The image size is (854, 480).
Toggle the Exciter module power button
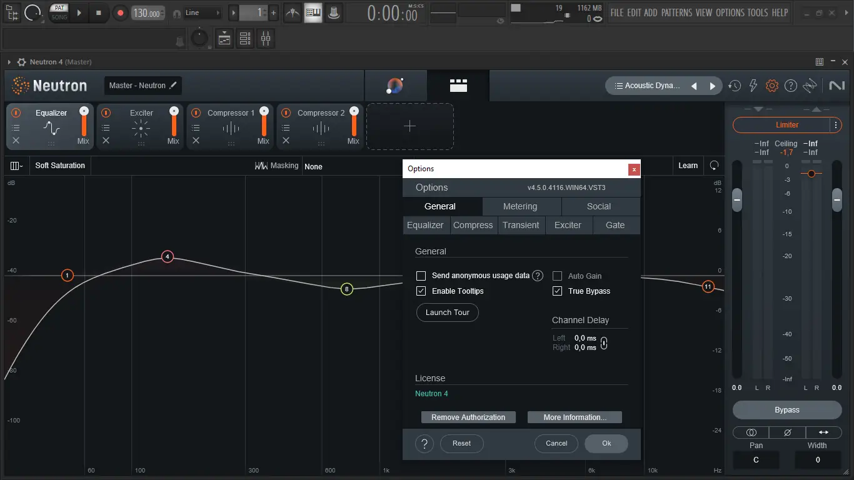point(106,113)
